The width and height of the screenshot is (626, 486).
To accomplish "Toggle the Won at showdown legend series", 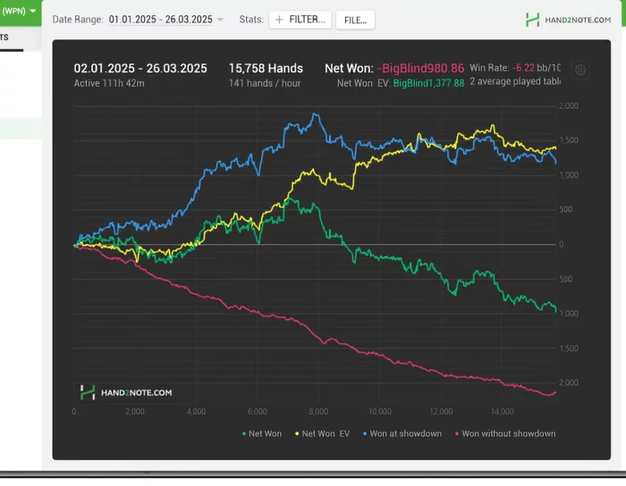I will pyautogui.click(x=407, y=434).
